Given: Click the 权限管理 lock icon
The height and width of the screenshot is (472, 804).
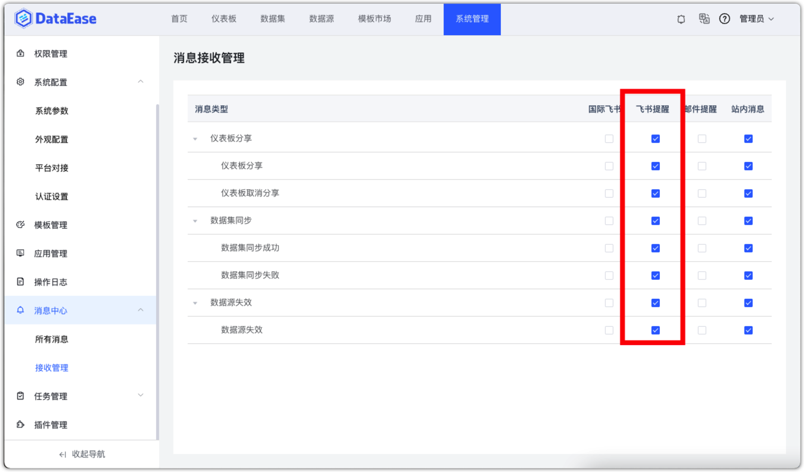Looking at the screenshot, I should [x=21, y=54].
